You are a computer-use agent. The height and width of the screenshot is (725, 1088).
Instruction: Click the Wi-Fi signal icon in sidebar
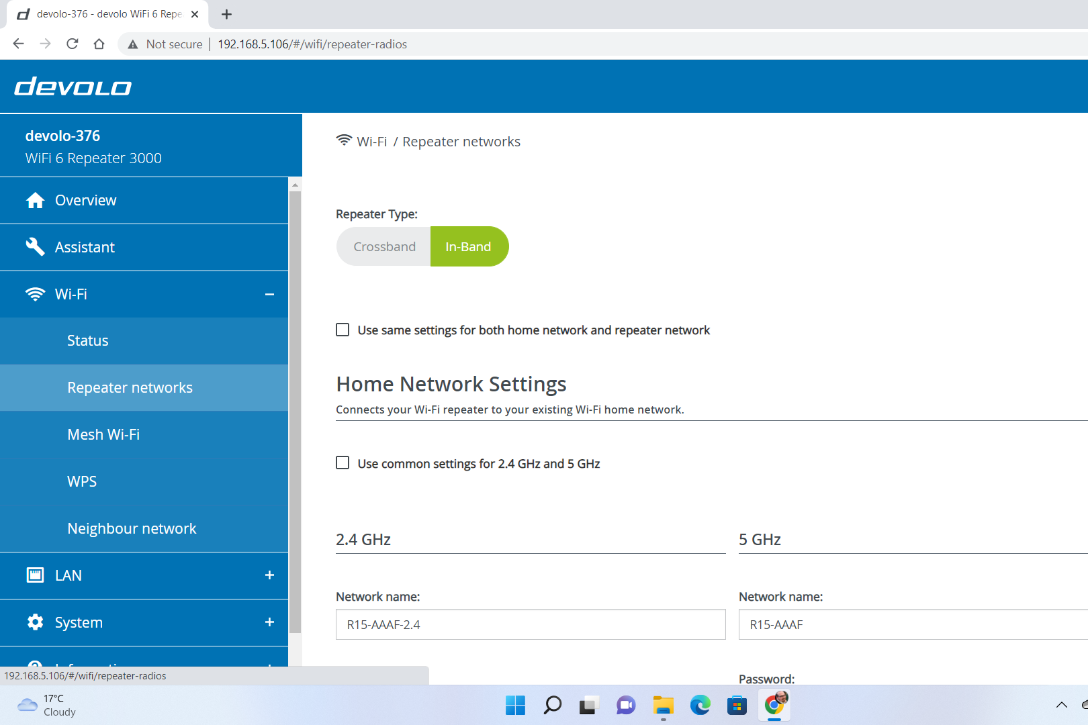pyautogui.click(x=35, y=293)
